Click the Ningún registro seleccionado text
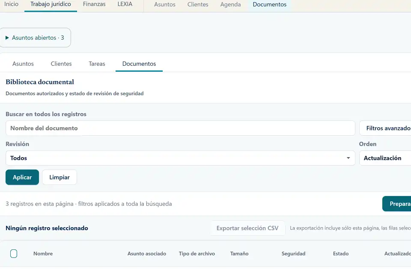The image size is (411, 269). click(47, 228)
